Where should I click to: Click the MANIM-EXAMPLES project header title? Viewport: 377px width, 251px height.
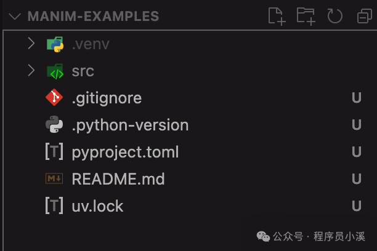tap(93, 16)
